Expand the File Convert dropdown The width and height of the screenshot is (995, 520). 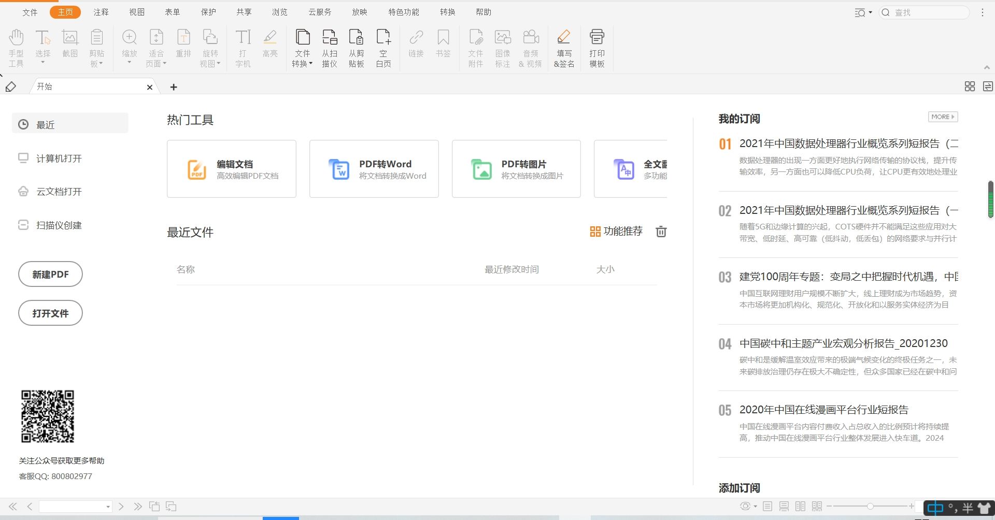pos(302,64)
